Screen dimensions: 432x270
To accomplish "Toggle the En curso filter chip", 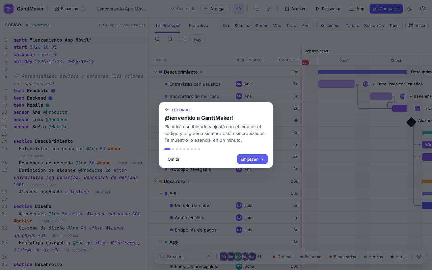I will (311, 256).
